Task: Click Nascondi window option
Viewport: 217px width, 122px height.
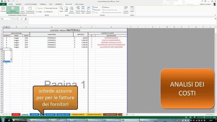Action: (x=96, y=10)
